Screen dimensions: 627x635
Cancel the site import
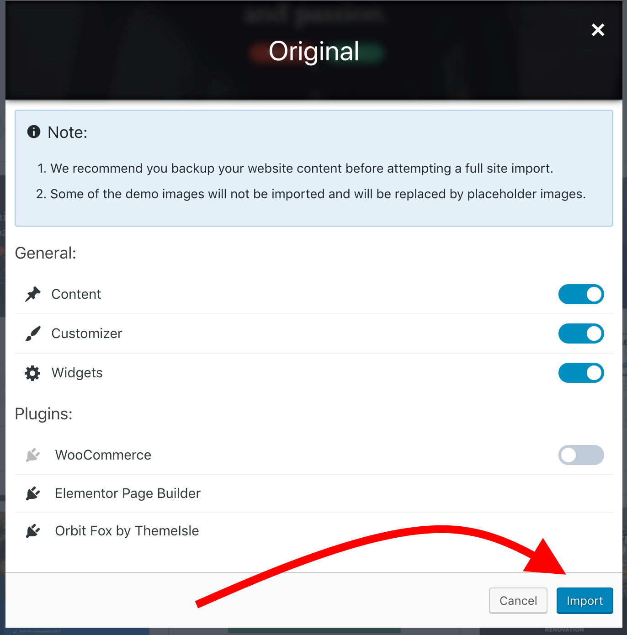point(518,600)
